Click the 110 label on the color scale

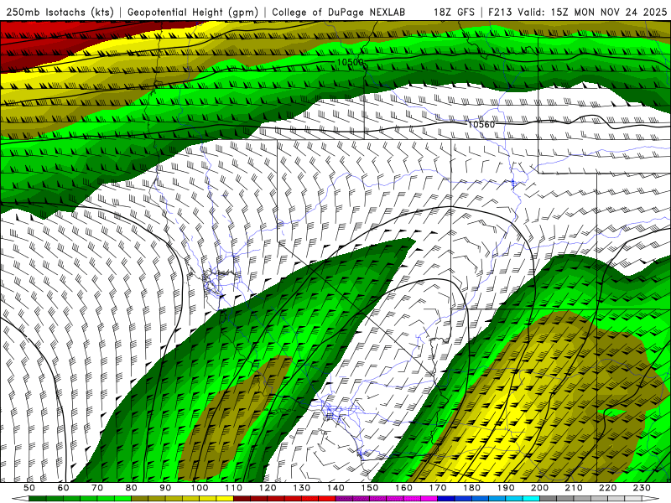tap(233, 488)
